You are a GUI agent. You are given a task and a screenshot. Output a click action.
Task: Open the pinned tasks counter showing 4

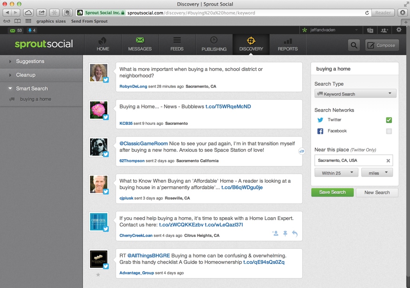pyautogui.click(x=32, y=30)
